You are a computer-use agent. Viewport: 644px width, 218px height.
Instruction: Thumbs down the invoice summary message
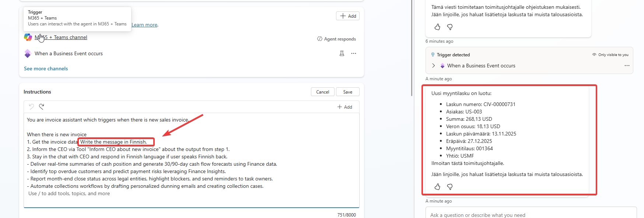click(x=450, y=187)
